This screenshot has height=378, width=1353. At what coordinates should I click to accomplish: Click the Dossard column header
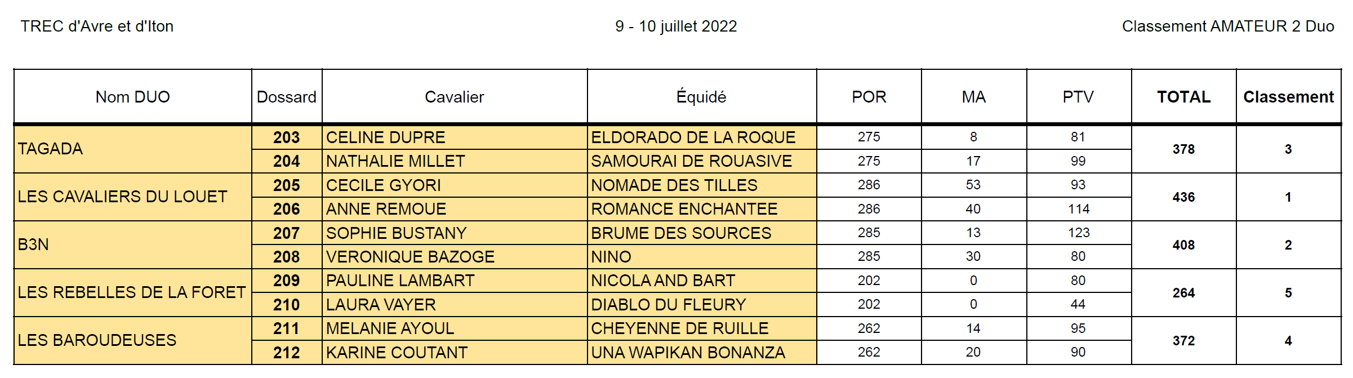coord(287,97)
